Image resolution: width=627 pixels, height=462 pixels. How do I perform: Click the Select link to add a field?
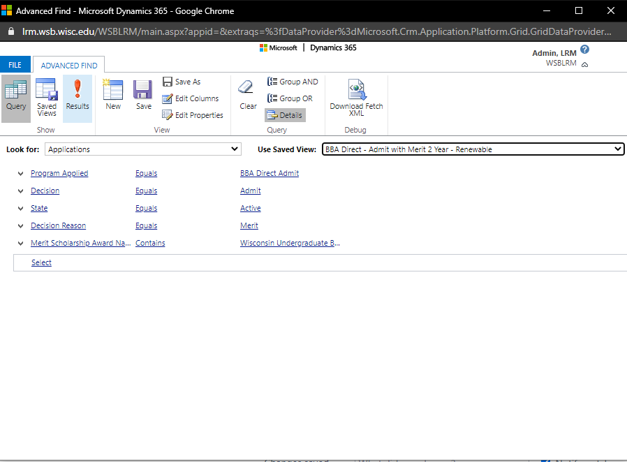(41, 263)
